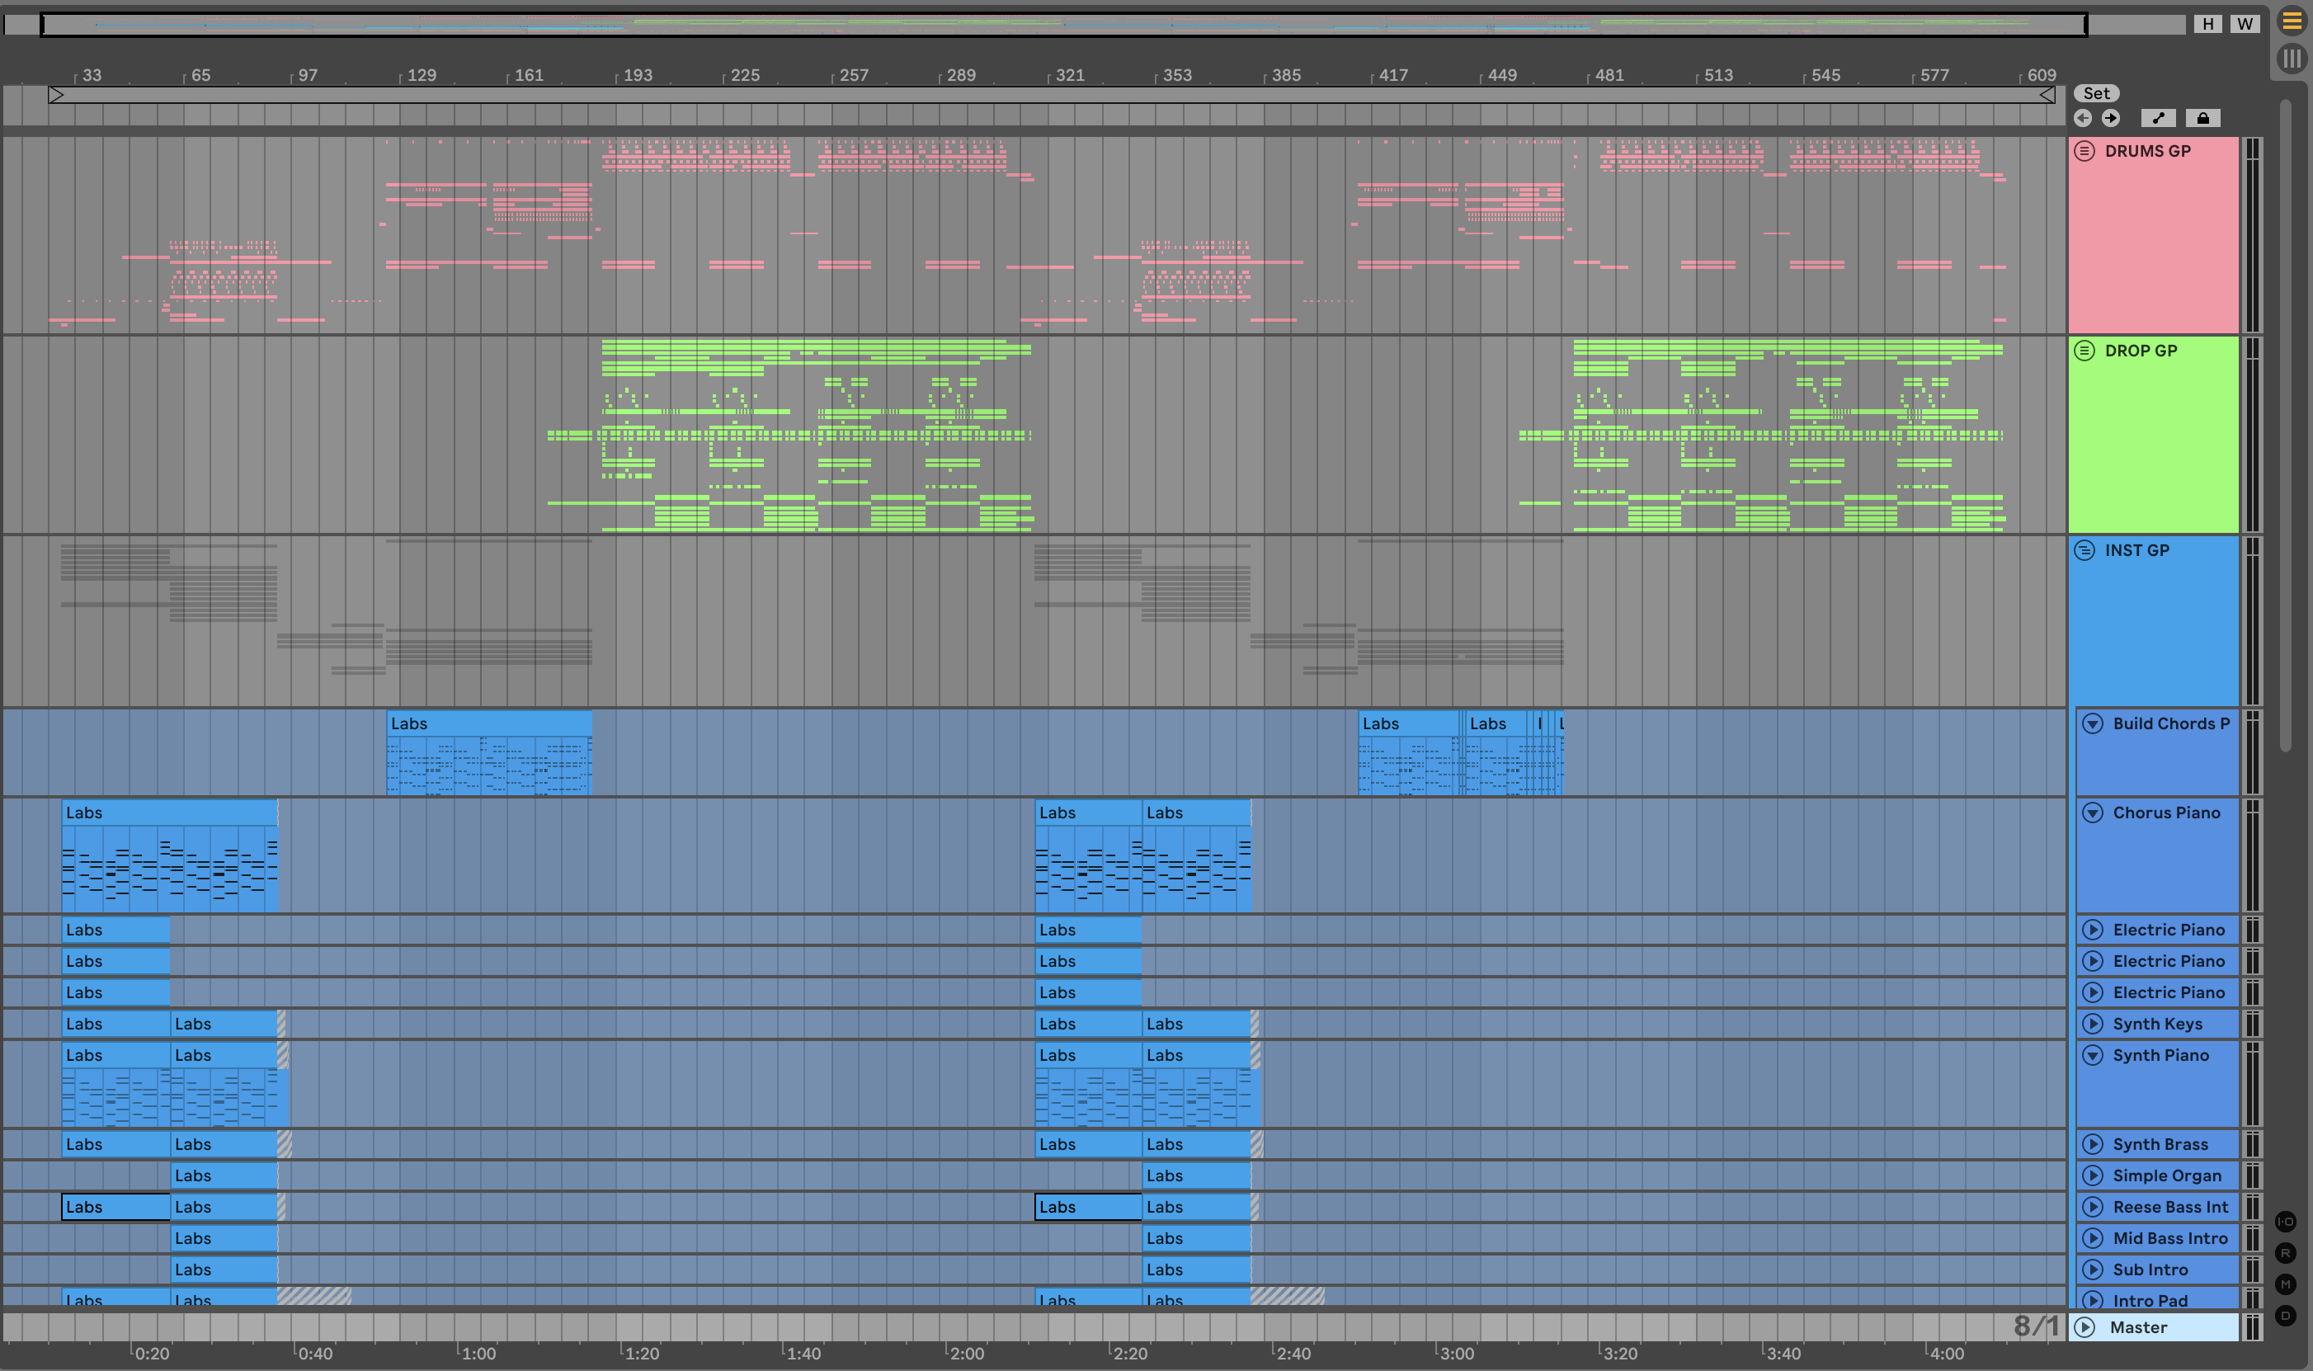
Task: Click the Previous Locator arrow
Action: (2083, 118)
